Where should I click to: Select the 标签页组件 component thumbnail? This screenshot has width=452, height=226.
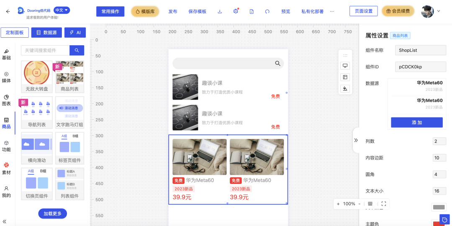click(x=70, y=148)
